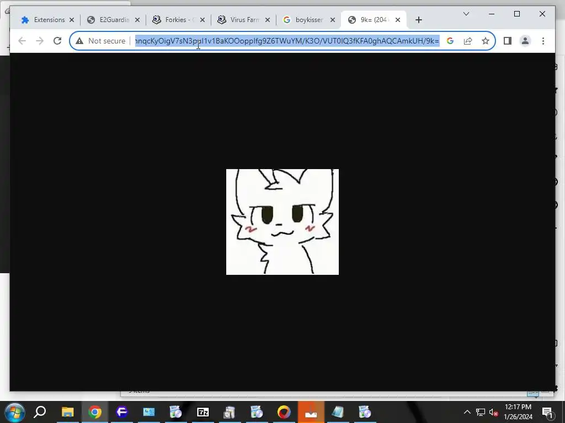Open the red-yellow circle taskbar app
This screenshot has width=565, height=423.
(x=284, y=412)
